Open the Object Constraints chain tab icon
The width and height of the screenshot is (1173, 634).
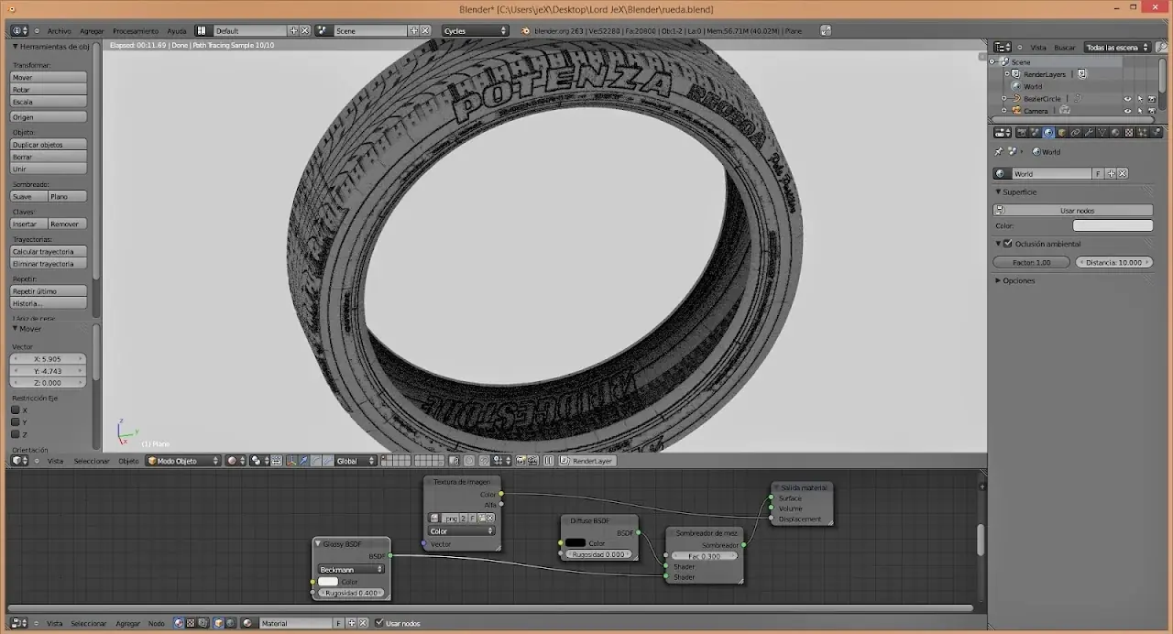[x=1075, y=133]
